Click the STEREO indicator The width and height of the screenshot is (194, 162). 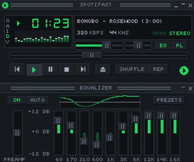pyautogui.click(x=180, y=33)
